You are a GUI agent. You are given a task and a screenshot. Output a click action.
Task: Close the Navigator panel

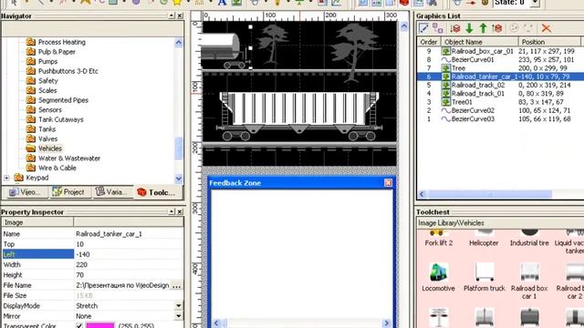tap(180, 15)
